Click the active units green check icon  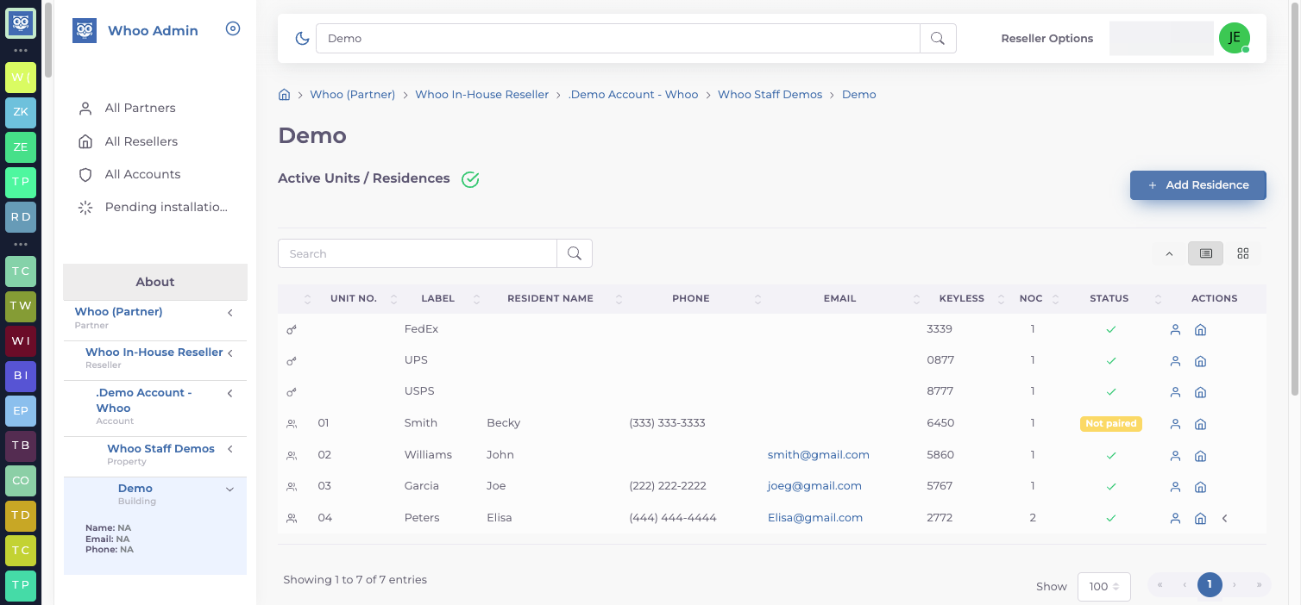[470, 179]
